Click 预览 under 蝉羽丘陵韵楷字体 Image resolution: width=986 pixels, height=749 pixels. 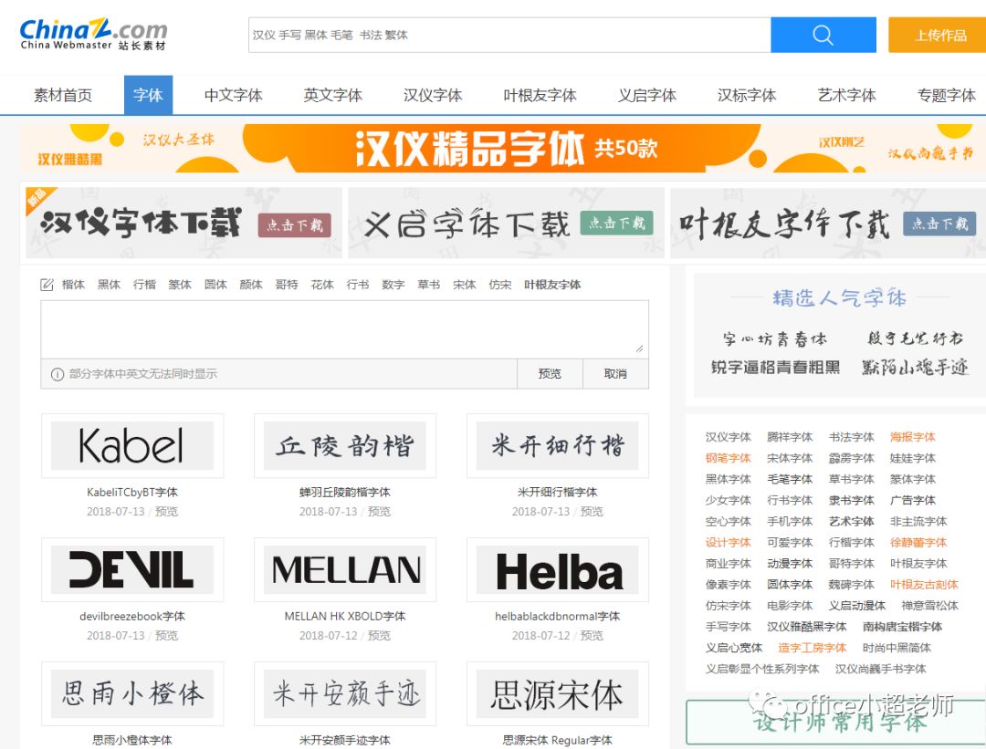pyautogui.click(x=379, y=512)
